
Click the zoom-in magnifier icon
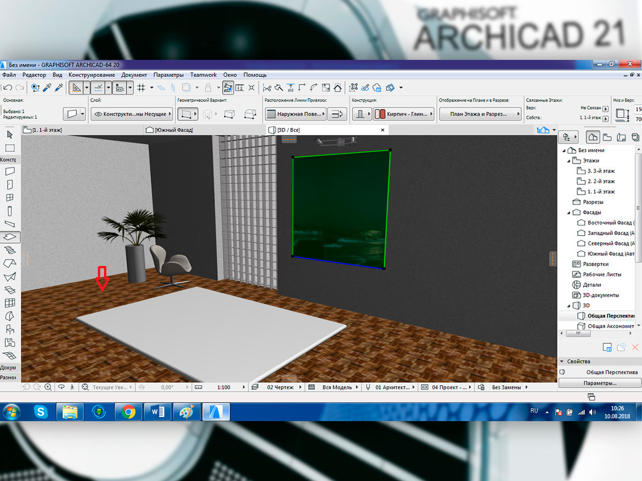(x=48, y=387)
